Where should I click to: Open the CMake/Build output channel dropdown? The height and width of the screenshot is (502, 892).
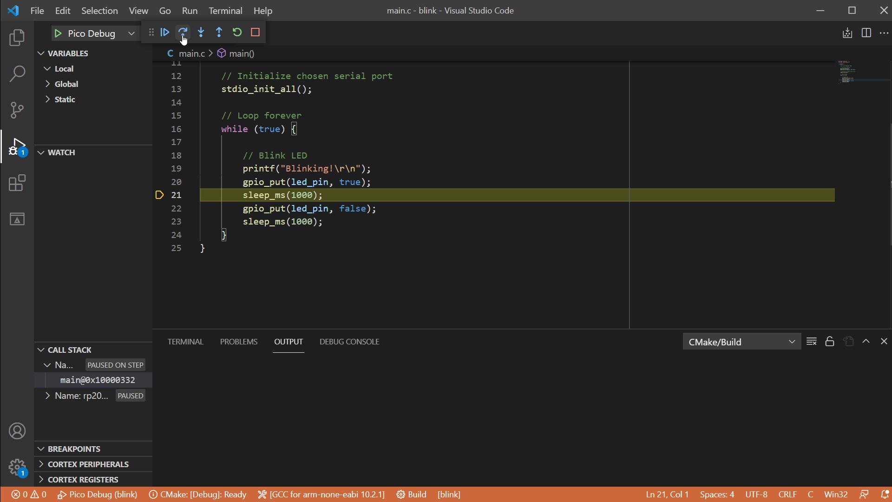point(741,341)
